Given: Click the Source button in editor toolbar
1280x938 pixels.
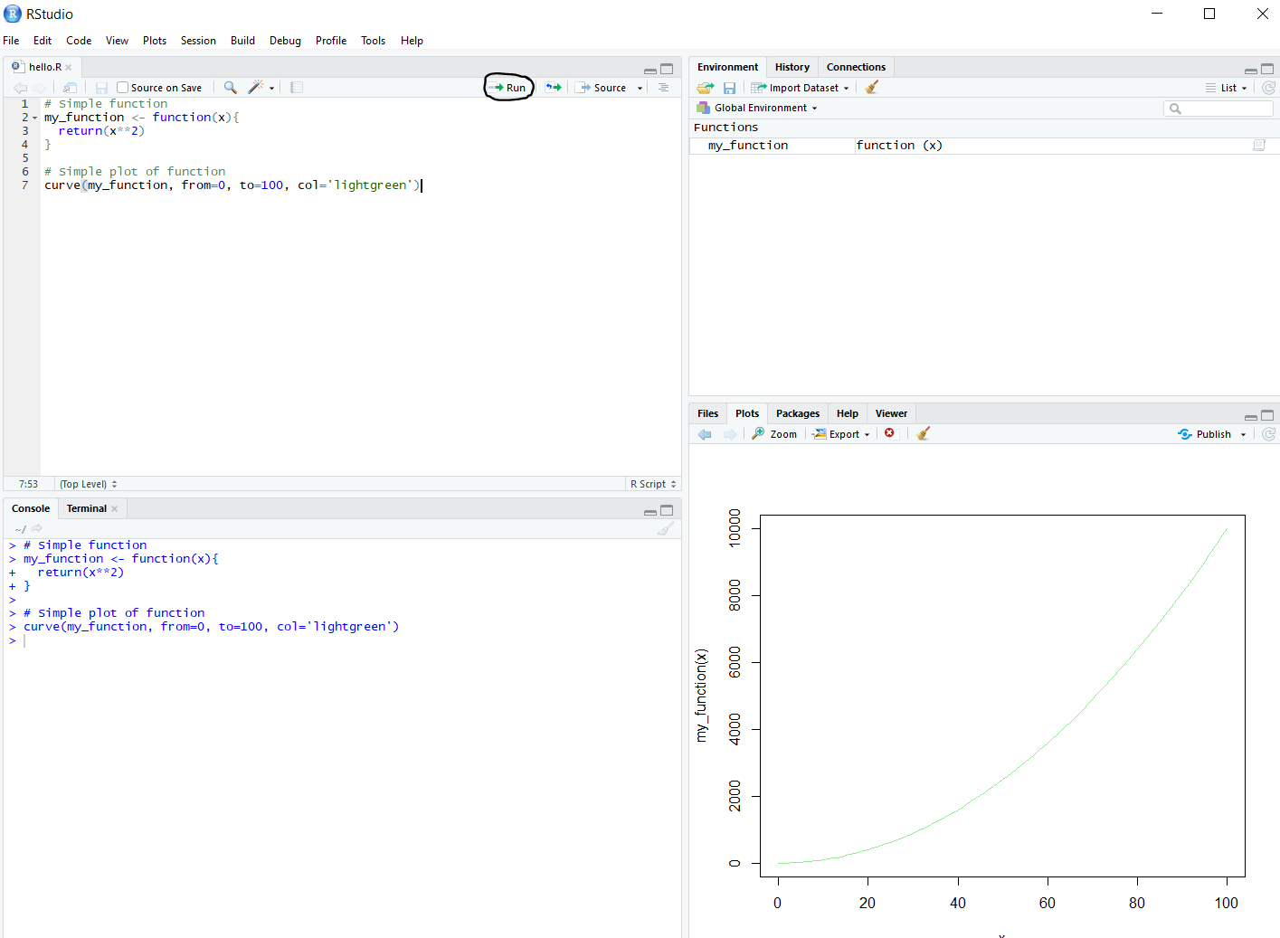Looking at the screenshot, I should coord(604,87).
